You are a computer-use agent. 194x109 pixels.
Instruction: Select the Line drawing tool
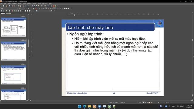[x=23, y=11]
